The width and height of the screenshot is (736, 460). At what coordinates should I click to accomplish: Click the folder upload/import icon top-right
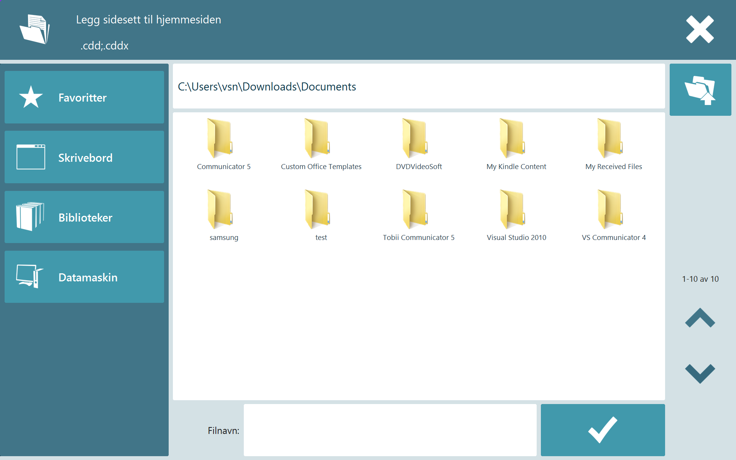(x=701, y=90)
